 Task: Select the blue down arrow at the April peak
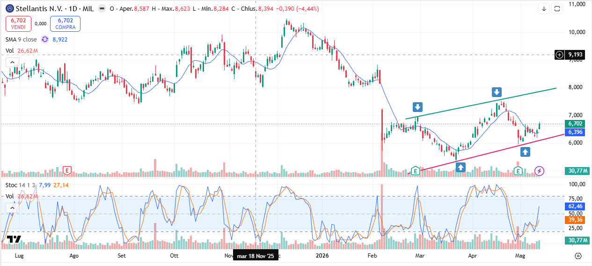(497, 92)
